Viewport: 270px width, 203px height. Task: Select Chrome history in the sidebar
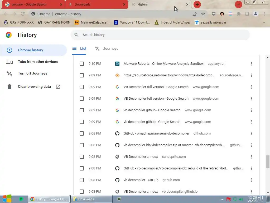coord(33,50)
